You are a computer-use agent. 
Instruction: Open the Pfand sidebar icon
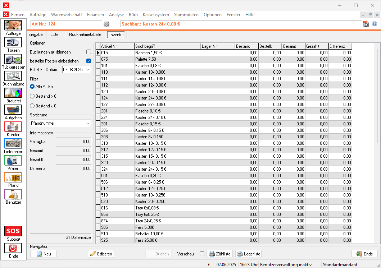pos(13,177)
